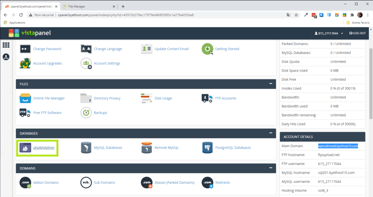
Task: Switch to the File Manager tab
Action: (x=89, y=7)
